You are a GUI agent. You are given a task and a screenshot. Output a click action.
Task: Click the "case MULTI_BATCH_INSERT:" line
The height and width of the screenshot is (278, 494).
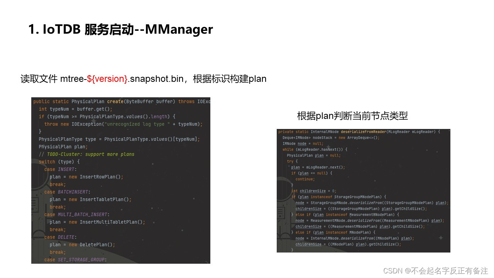tap(77, 214)
